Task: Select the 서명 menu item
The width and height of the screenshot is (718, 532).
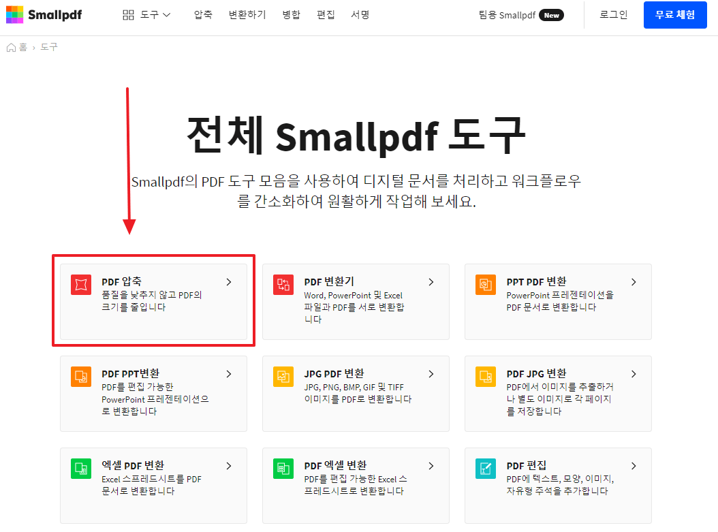Action: [x=360, y=15]
